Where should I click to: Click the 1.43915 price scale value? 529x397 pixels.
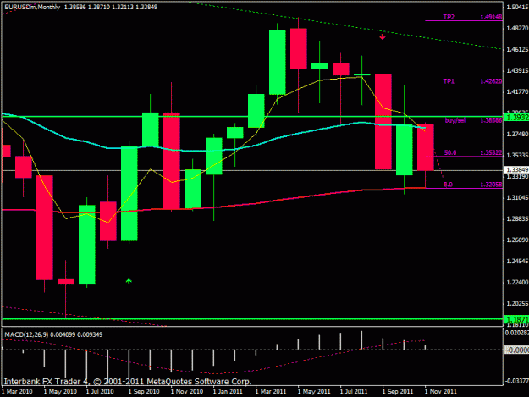pos(517,70)
